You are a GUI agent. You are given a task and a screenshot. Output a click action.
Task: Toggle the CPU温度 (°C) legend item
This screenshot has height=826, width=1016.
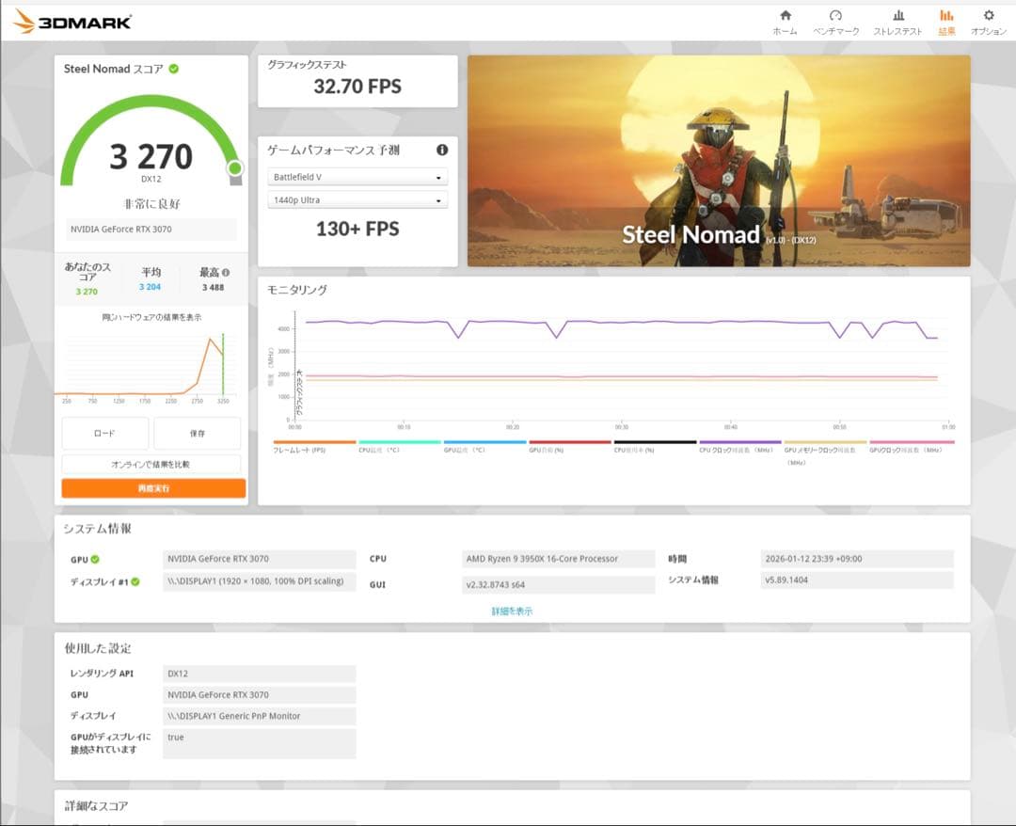coord(399,447)
